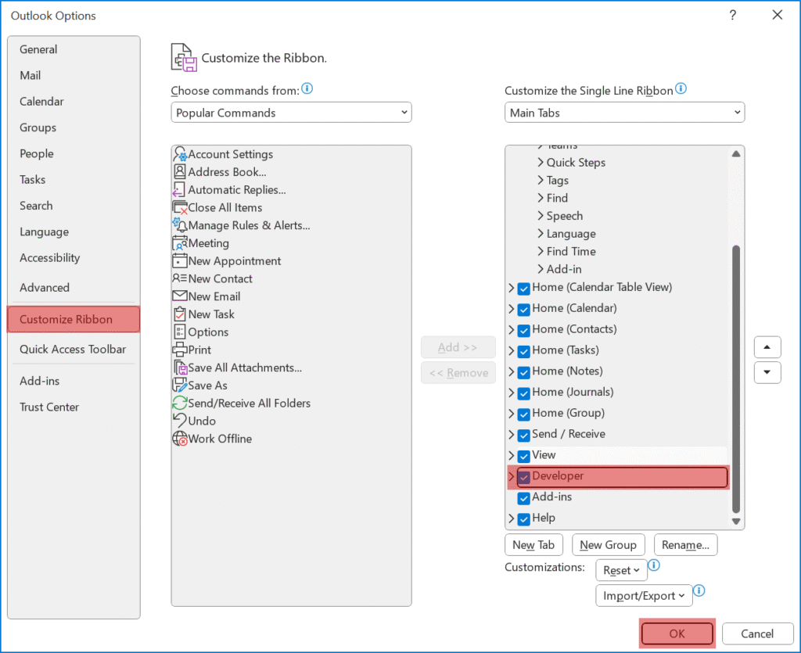
Task: Click the New Tab button
Action: click(x=533, y=545)
